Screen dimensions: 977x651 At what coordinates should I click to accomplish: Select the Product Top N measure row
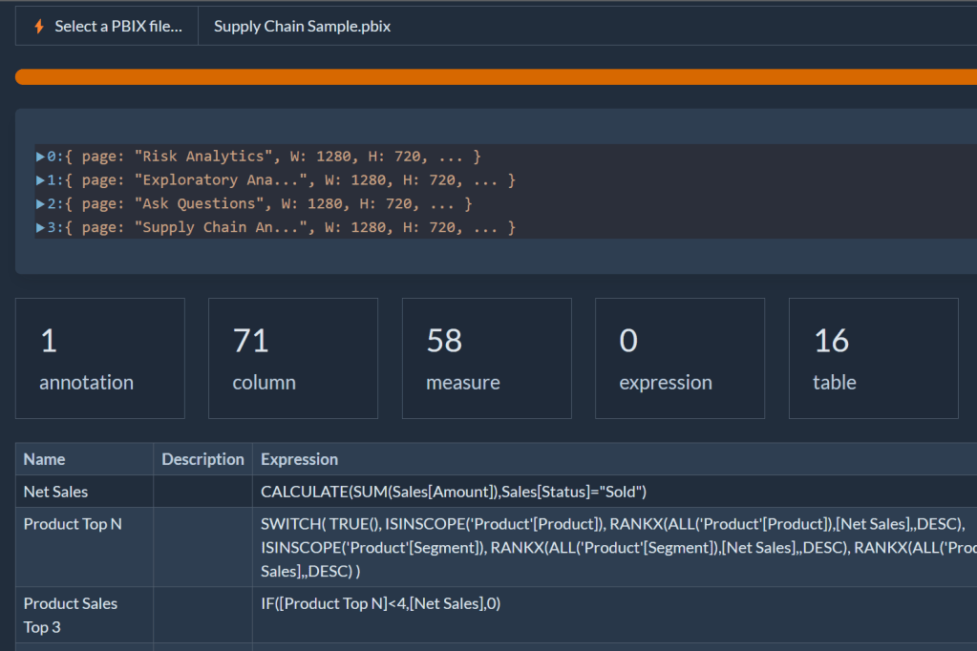73,523
